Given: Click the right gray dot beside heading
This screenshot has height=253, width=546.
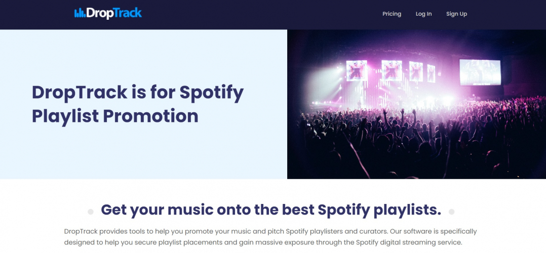Looking at the screenshot, I should 451,212.
